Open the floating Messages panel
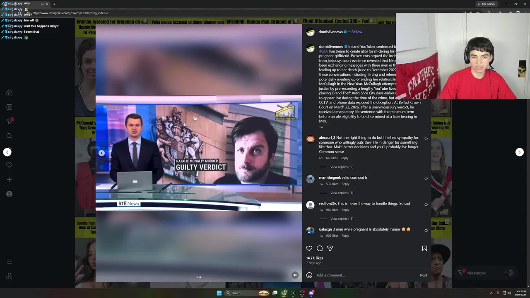The image size is (530, 298). click(x=485, y=273)
